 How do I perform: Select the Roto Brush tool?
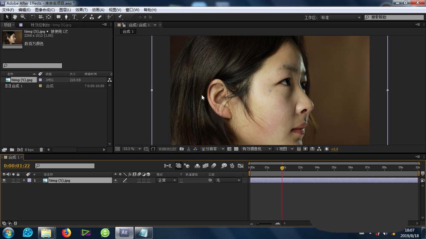(109, 17)
